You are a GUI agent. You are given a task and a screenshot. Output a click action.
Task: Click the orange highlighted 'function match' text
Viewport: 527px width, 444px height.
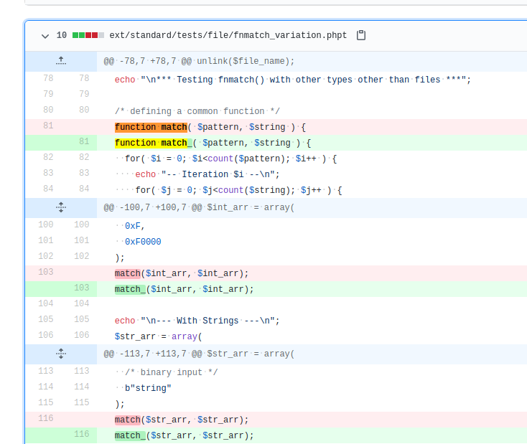(151, 127)
